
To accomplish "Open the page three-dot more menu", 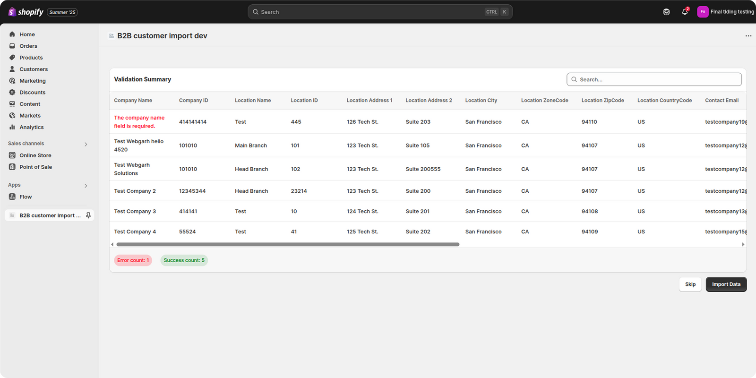I will pos(748,36).
